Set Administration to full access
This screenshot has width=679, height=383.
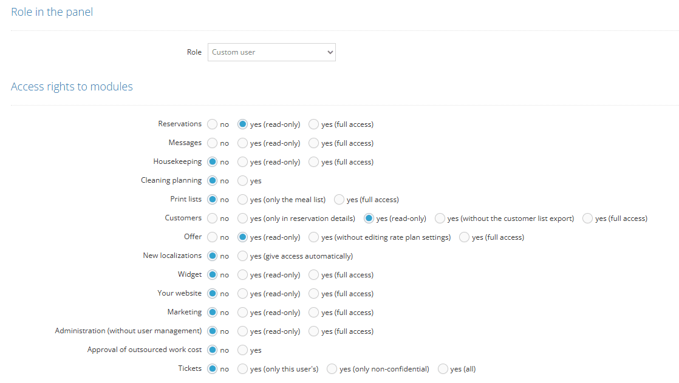tap(314, 331)
